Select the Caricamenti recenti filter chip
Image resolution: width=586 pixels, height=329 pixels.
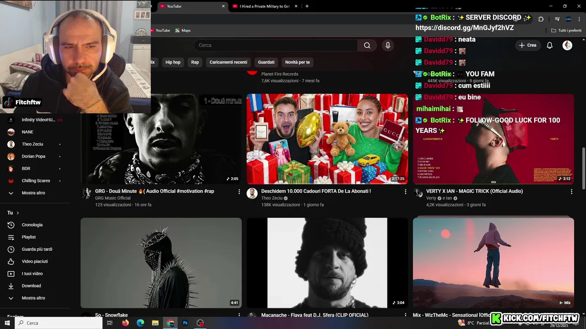point(228,62)
